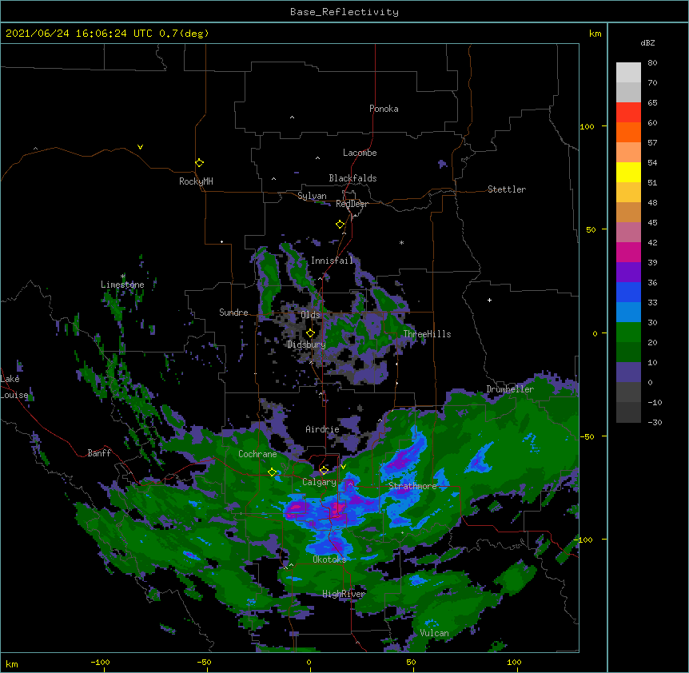Image resolution: width=689 pixels, height=673 pixels.
Task: Click the yellow diamond just above Calgary label
Action: [x=324, y=471]
